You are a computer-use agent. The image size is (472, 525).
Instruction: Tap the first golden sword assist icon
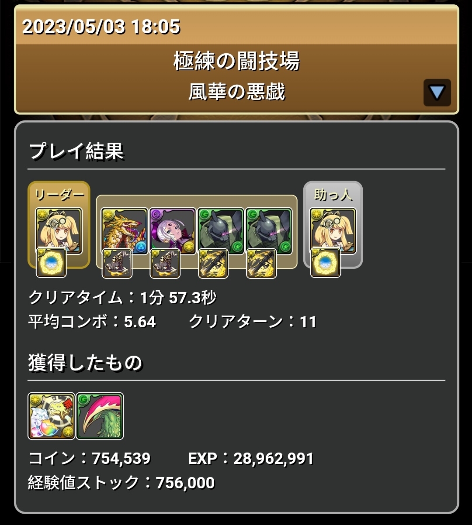click(213, 264)
